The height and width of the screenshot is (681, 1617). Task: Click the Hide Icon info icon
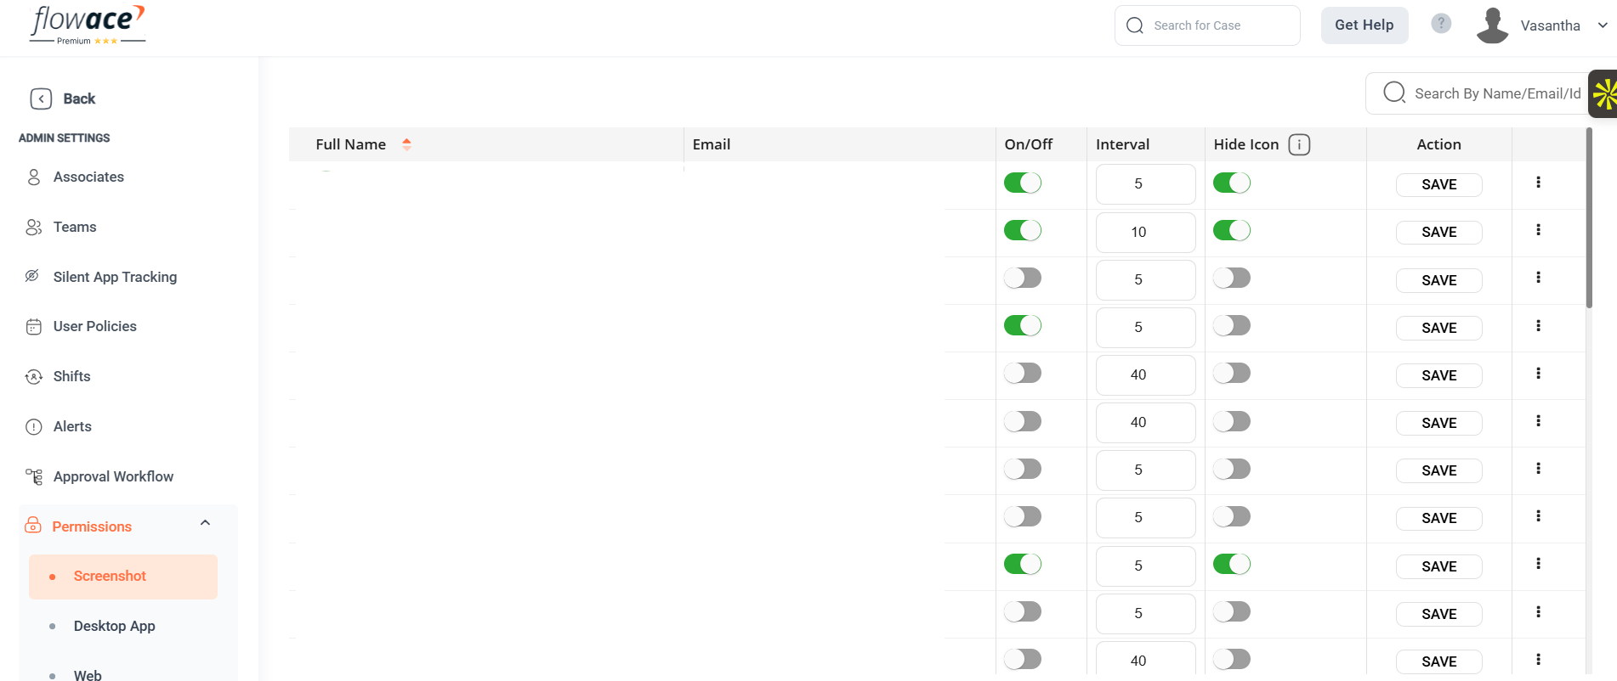[x=1299, y=144]
